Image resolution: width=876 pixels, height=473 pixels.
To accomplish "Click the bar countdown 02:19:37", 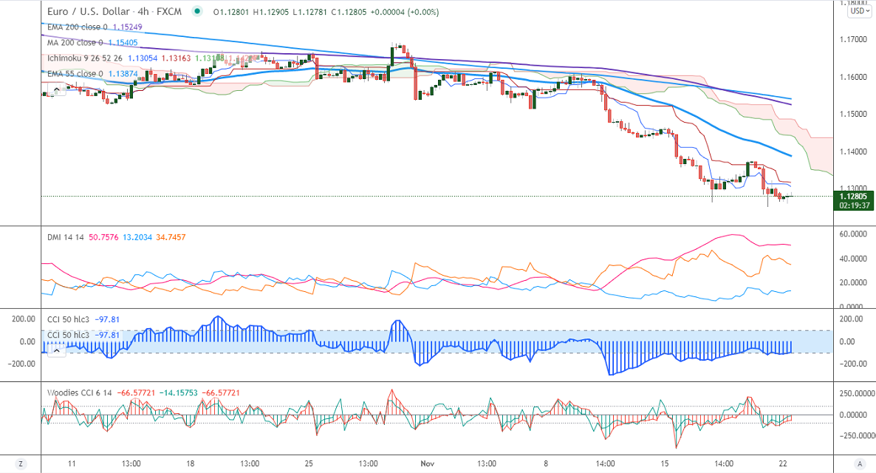I will [855, 205].
